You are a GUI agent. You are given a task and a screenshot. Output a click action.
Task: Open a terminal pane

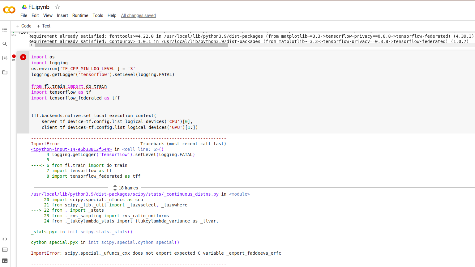(x=5, y=261)
